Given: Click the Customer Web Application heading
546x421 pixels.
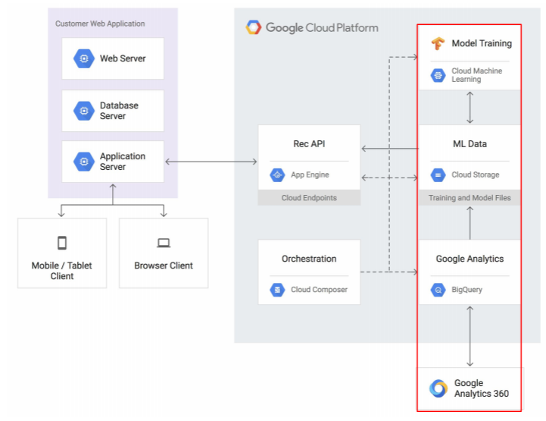Looking at the screenshot, I should click(x=100, y=24).
